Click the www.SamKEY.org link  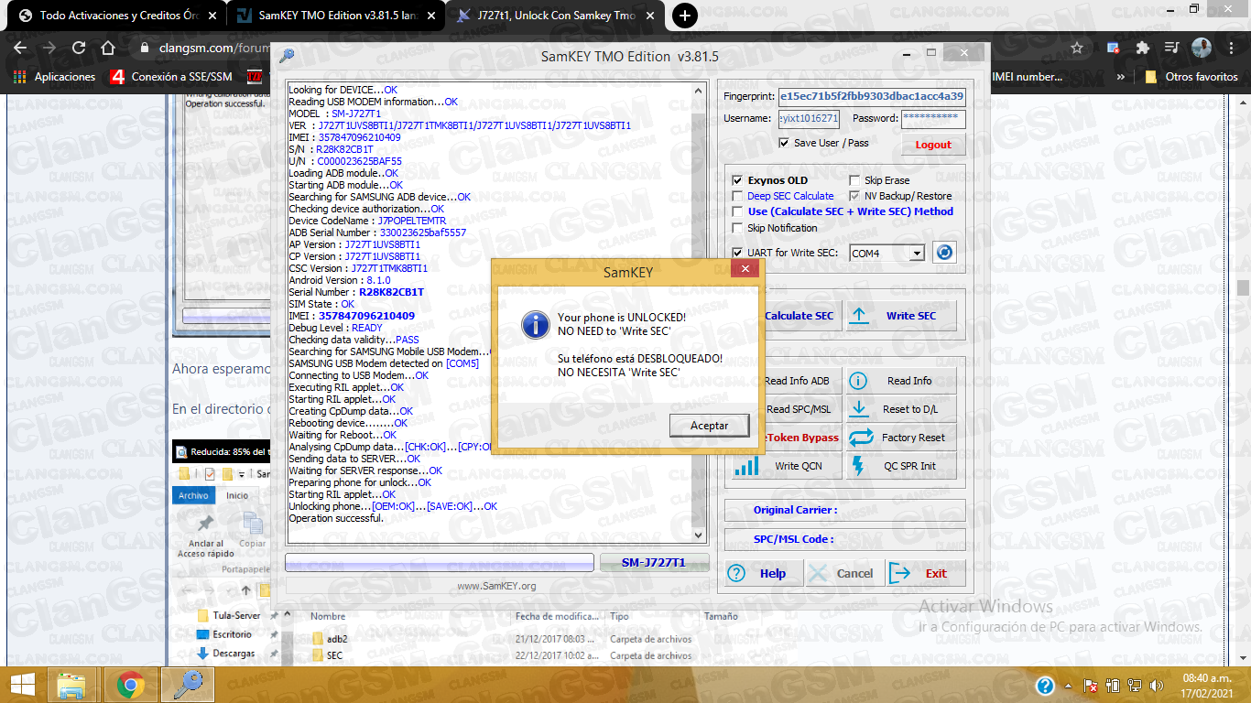(496, 586)
